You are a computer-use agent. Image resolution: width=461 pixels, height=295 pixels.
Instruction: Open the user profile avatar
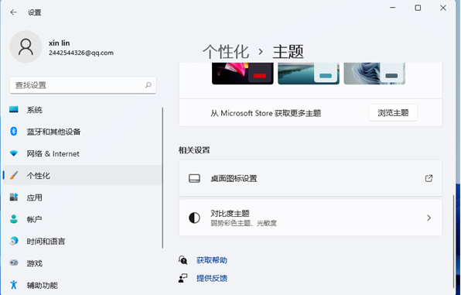26,46
